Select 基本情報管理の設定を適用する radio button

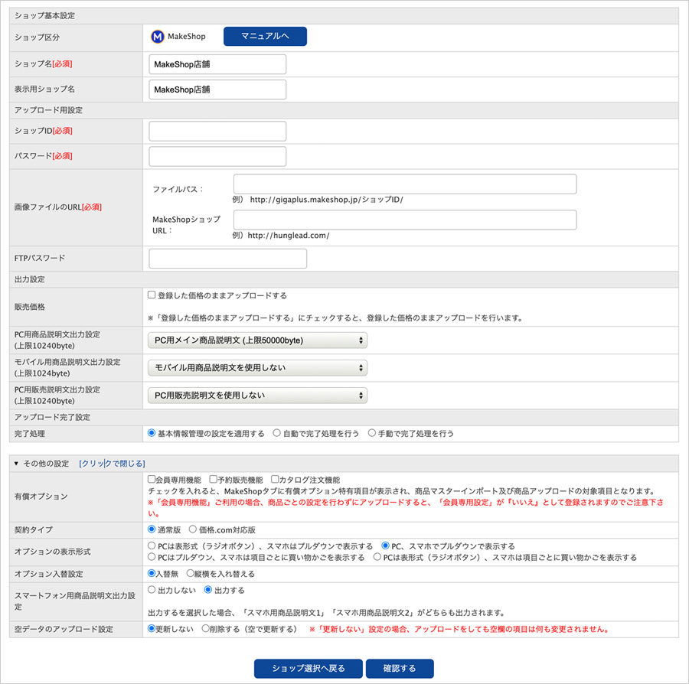pos(152,433)
